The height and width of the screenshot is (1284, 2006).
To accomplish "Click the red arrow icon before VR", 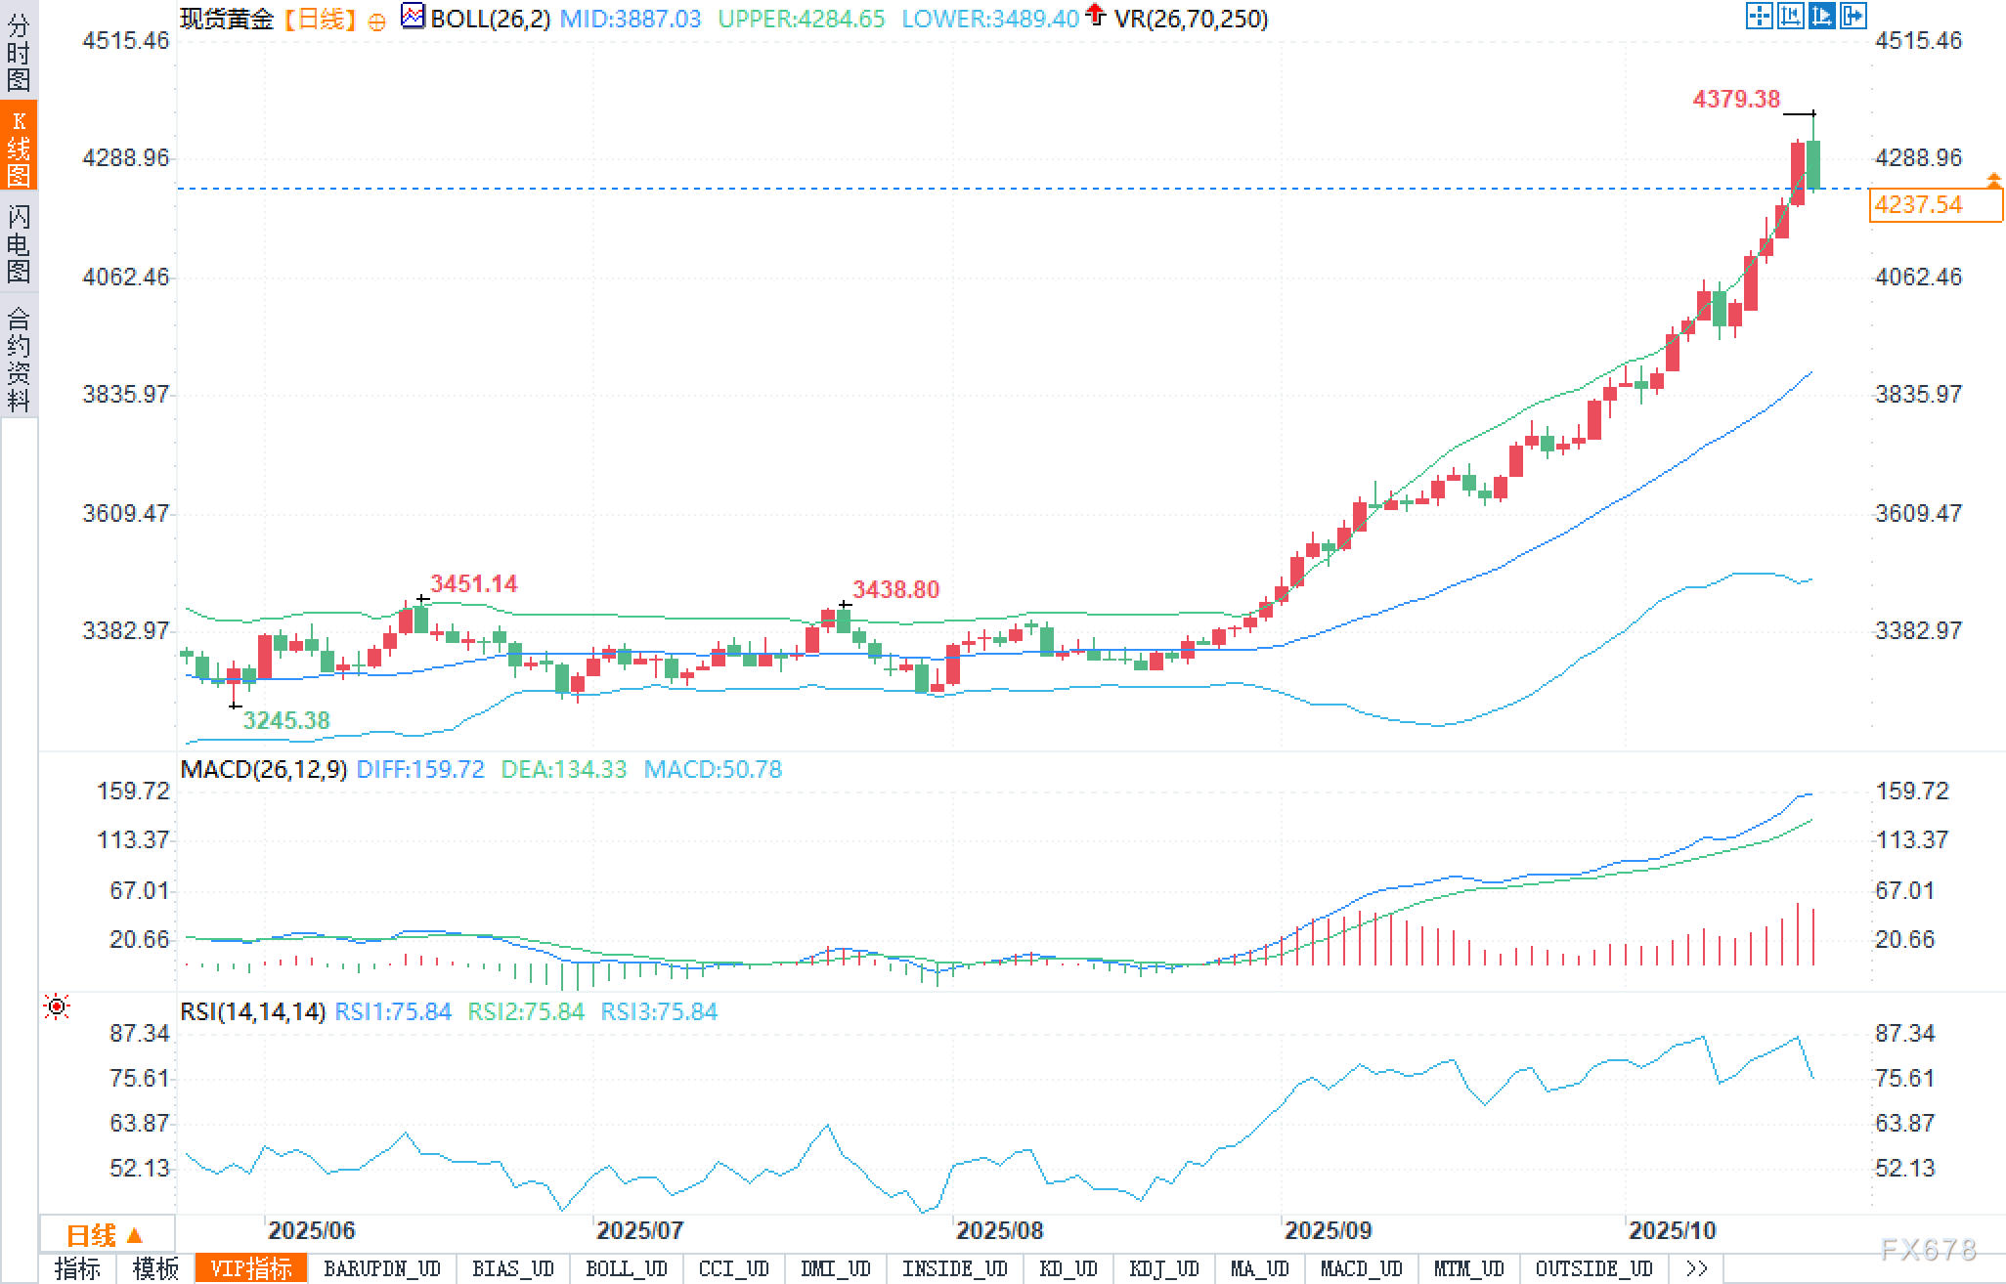I will [1095, 15].
